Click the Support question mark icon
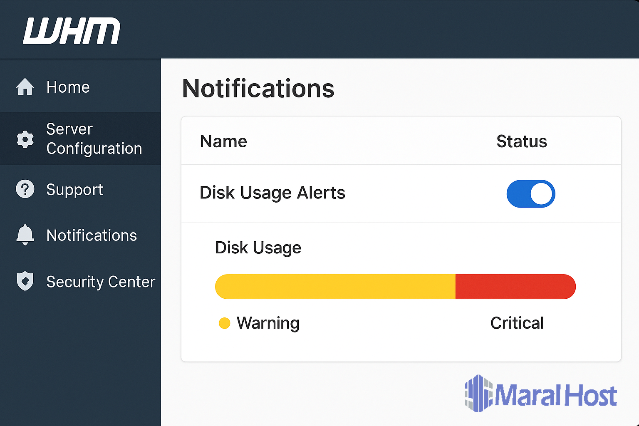 coord(25,189)
